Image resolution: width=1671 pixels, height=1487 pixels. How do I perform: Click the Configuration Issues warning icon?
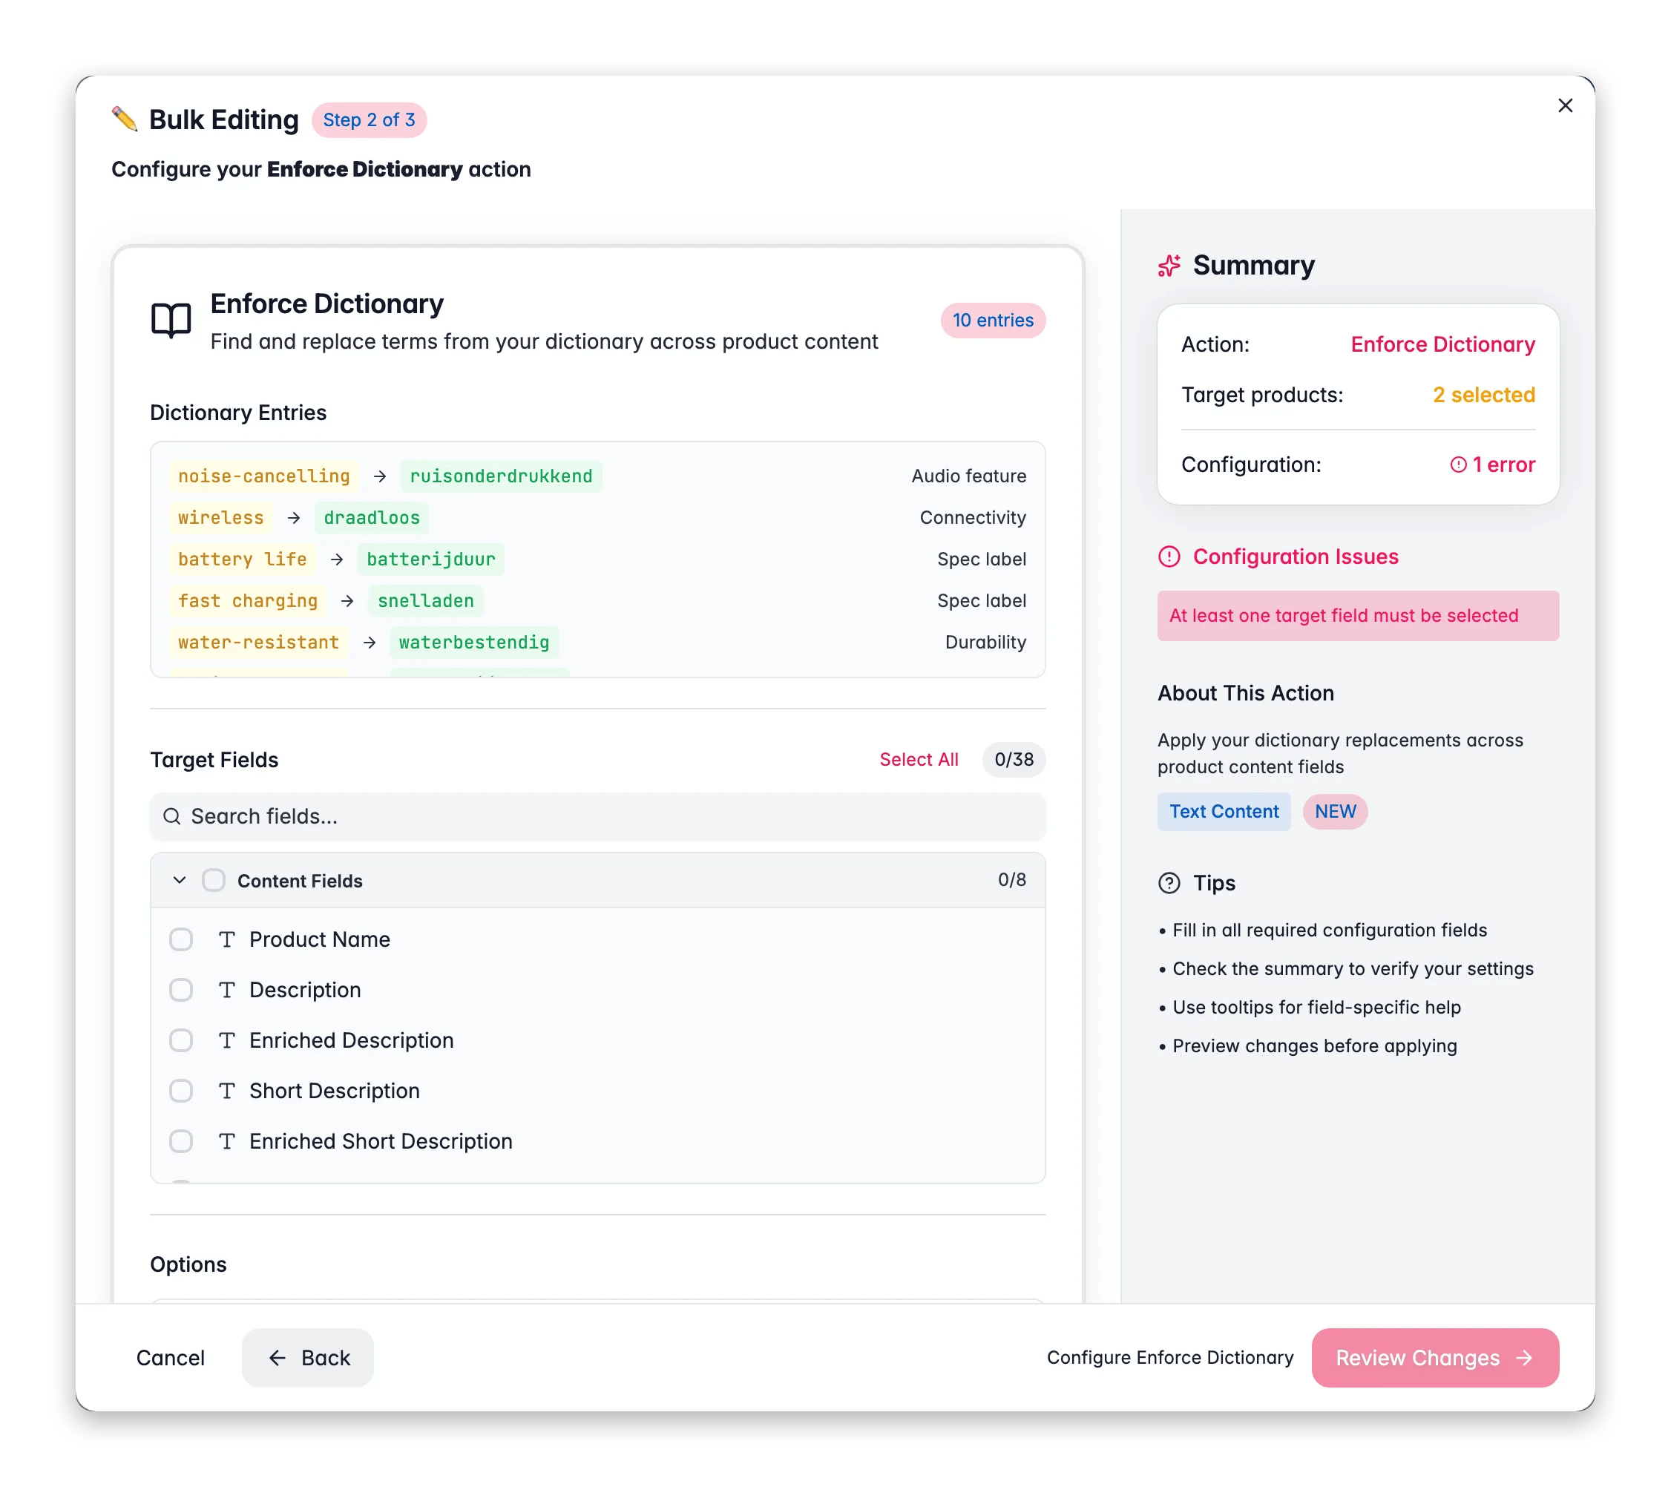tap(1169, 557)
